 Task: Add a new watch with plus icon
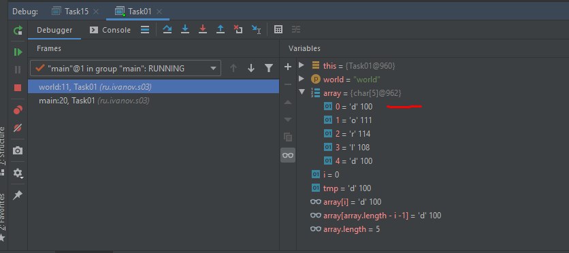pyautogui.click(x=288, y=67)
